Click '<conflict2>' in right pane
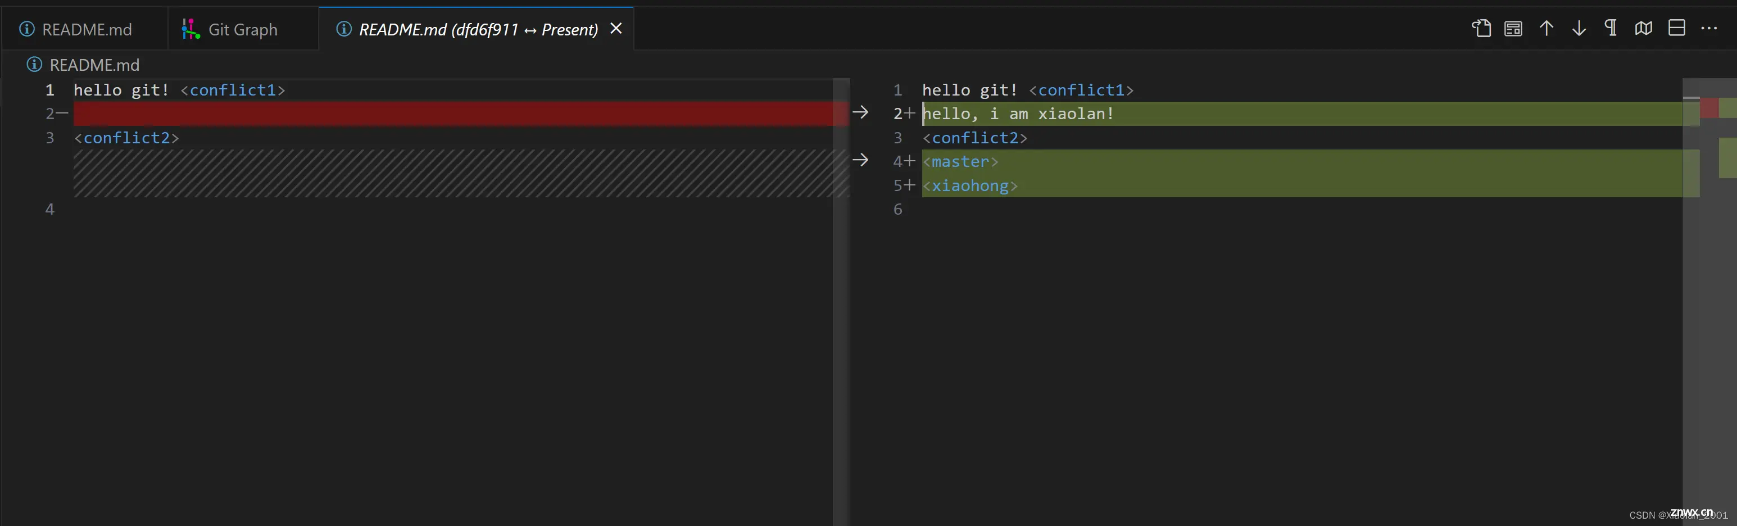Image resolution: width=1737 pixels, height=526 pixels. coord(974,138)
